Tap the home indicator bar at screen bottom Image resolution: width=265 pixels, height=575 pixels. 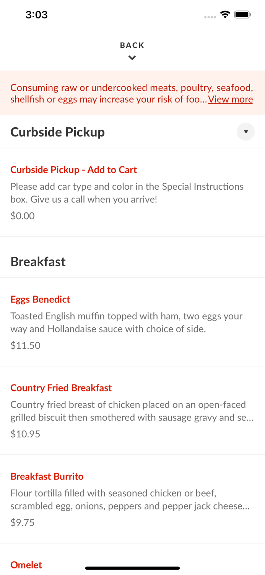(x=132, y=568)
